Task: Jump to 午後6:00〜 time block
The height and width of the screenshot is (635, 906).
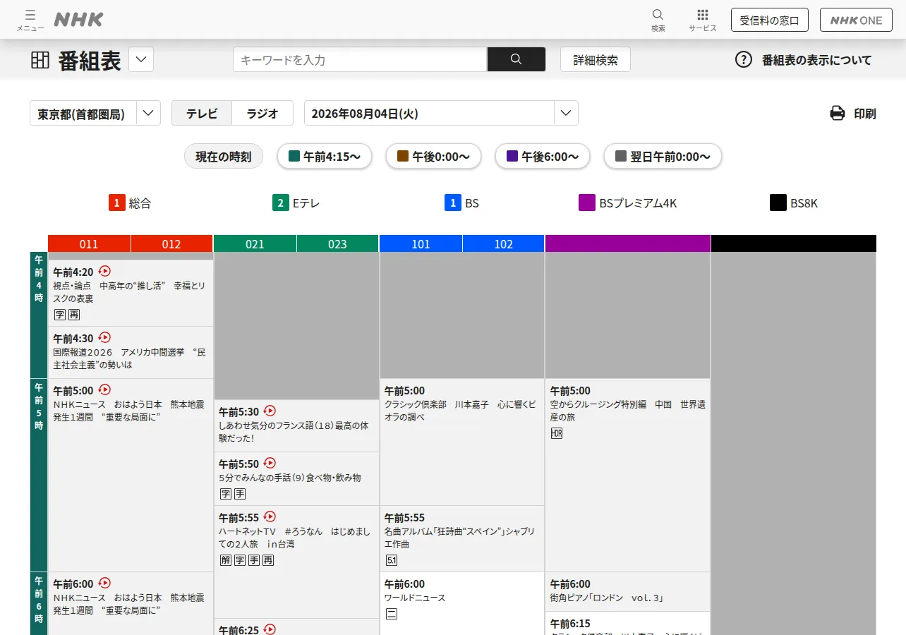Action: coord(543,157)
